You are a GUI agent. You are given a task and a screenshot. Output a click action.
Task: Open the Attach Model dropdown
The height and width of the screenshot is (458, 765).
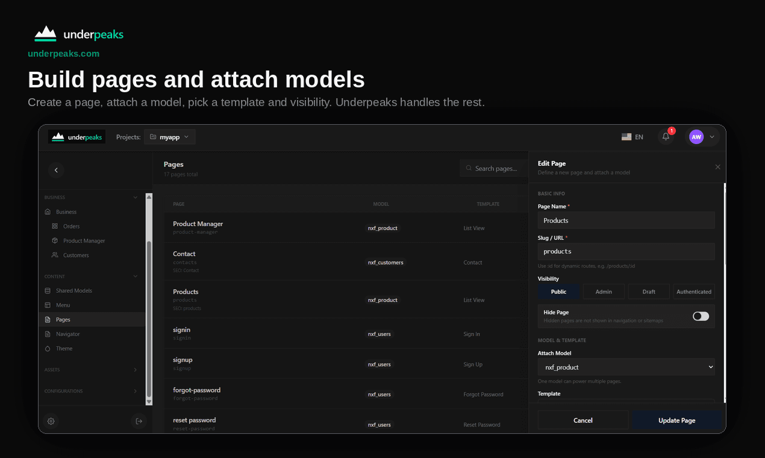[626, 367]
